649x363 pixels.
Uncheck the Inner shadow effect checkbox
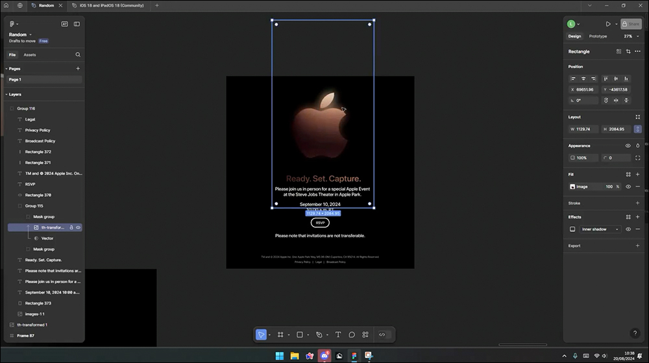[x=572, y=229]
